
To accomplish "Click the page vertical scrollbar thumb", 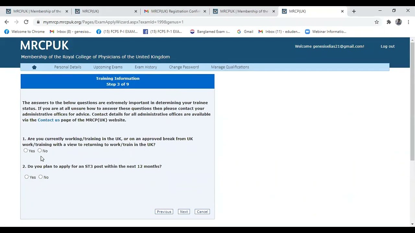I will (412, 101).
